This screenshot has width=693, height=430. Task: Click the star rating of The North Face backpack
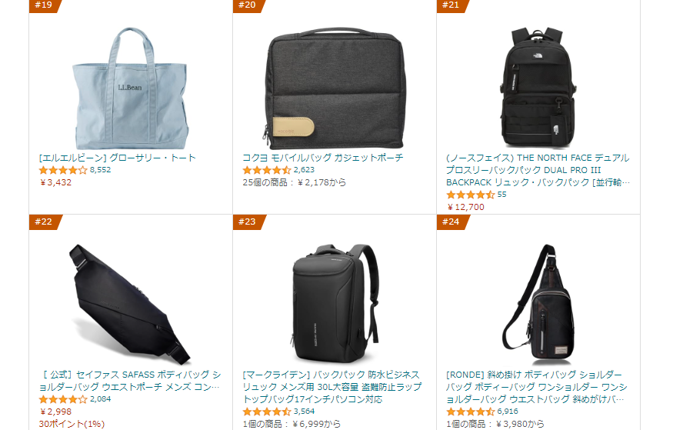pos(471,195)
